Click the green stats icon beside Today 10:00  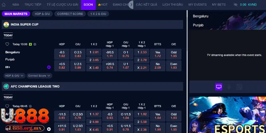coord(31,44)
